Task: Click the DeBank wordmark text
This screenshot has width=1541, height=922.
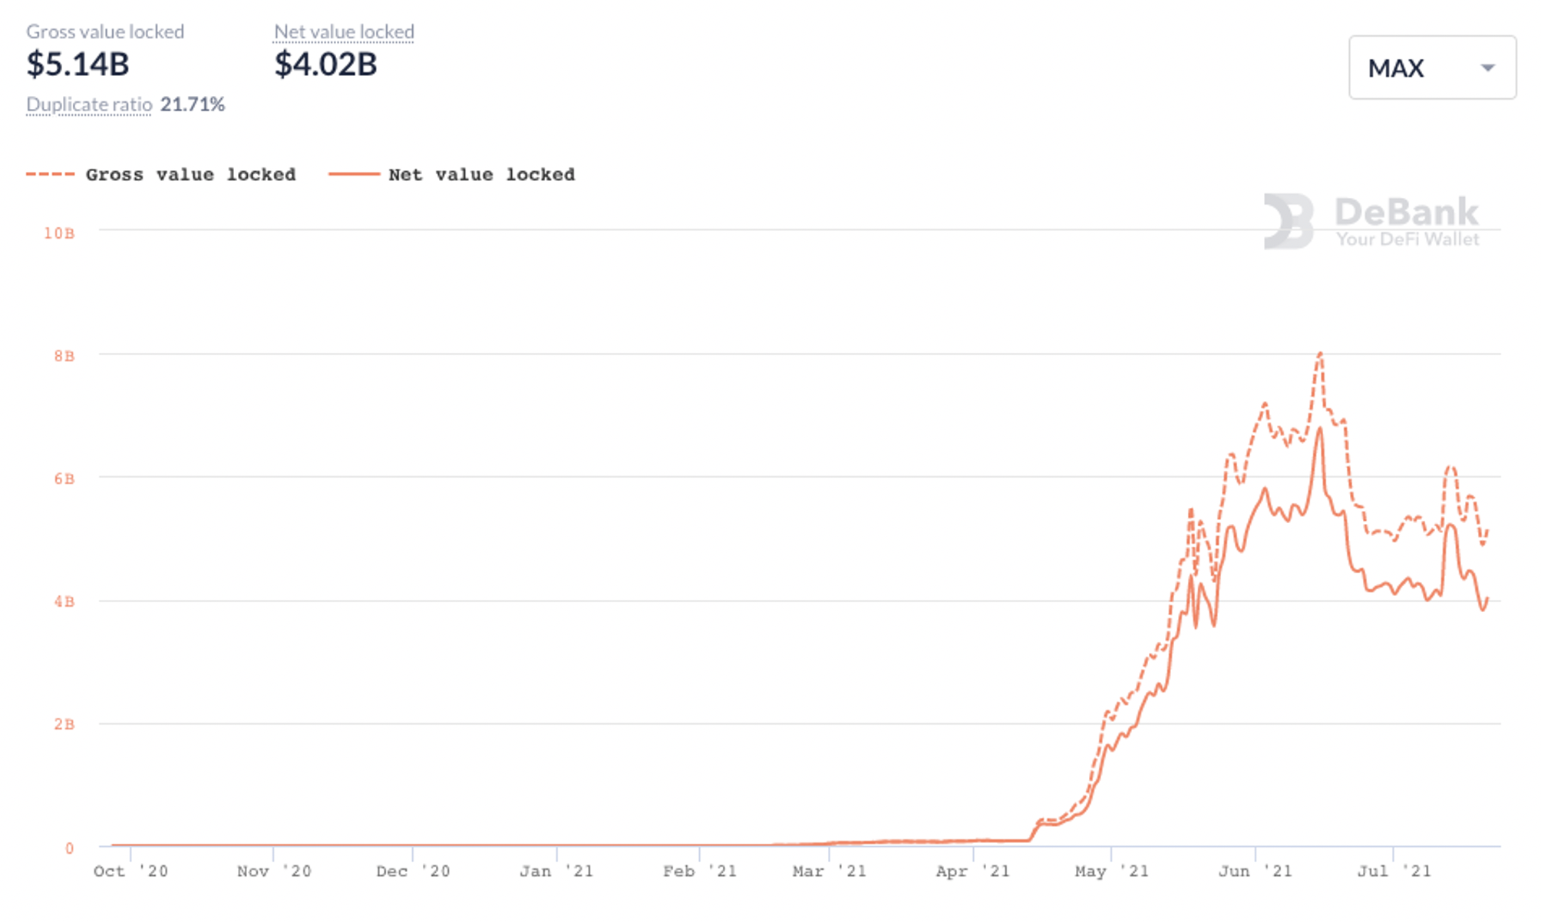Action: pyautogui.click(x=1406, y=212)
